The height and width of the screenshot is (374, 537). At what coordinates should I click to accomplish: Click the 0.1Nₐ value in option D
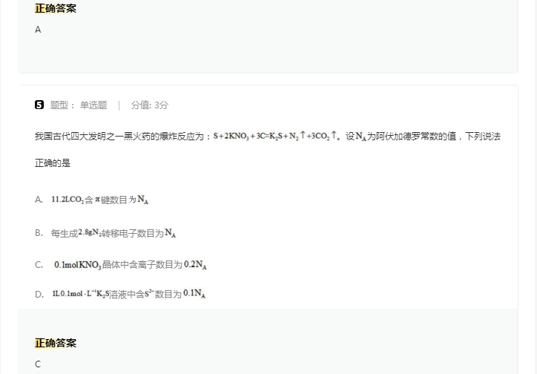click(x=194, y=295)
